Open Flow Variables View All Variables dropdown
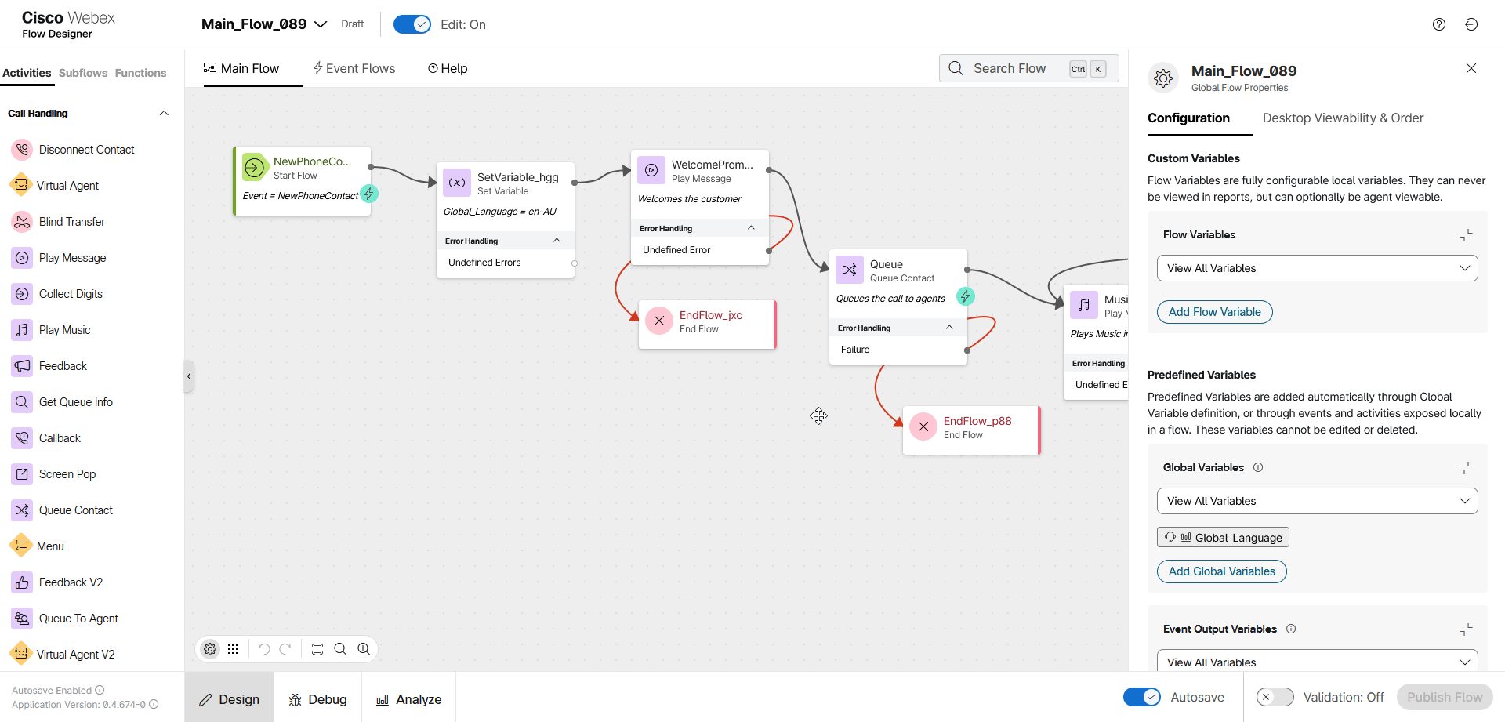Screen dimensions: 1505x722 click(x=1318, y=268)
